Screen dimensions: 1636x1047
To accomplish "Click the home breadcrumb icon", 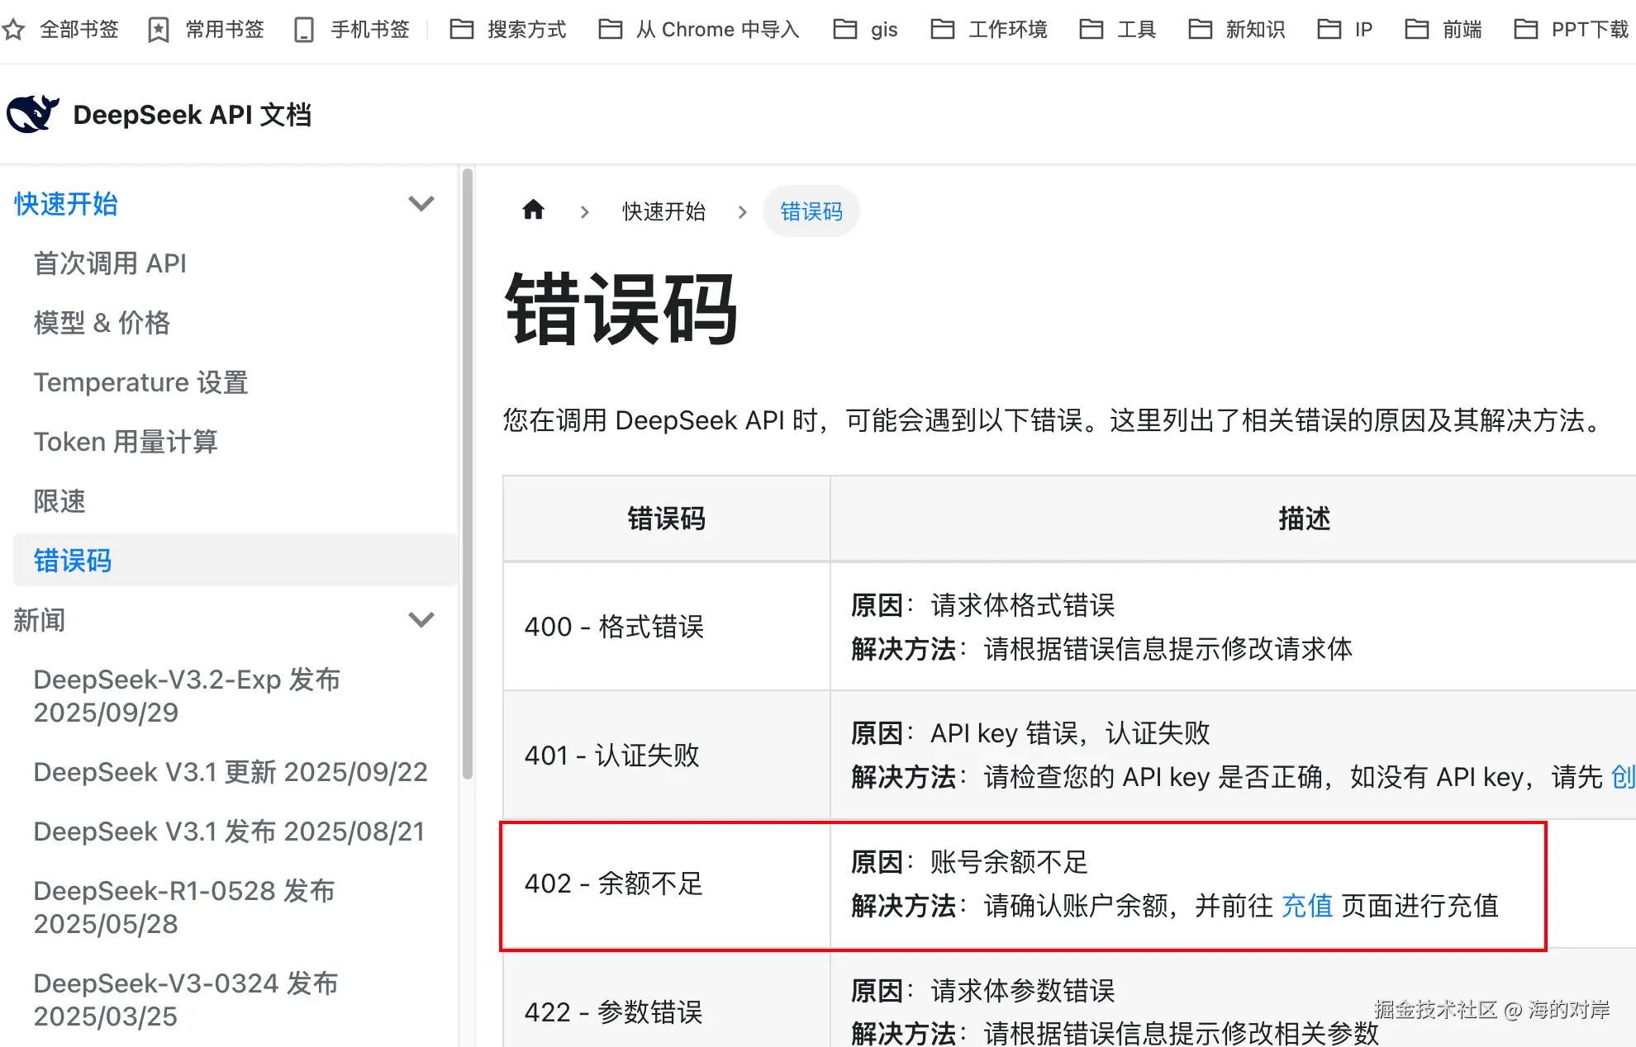I will [534, 211].
